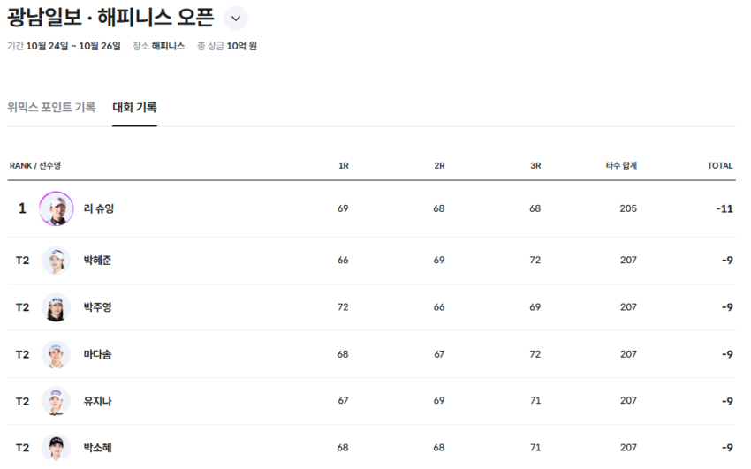Click player name 박주영
The height and width of the screenshot is (469, 751).
(x=97, y=307)
